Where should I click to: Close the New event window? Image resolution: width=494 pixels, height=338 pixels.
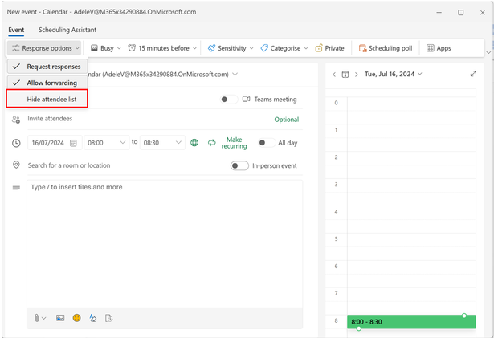click(x=482, y=13)
